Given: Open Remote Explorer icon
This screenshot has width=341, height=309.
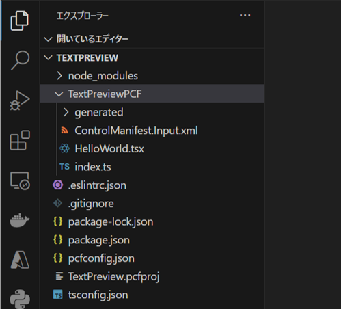Looking at the screenshot, I should point(20,180).
